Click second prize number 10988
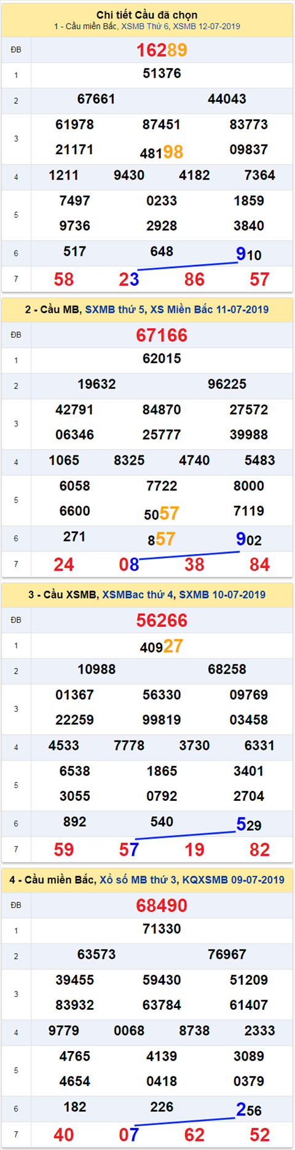 coord(96,669)
